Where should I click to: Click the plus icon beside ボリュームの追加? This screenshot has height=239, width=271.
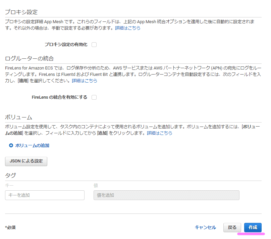[x=11, y=145]
